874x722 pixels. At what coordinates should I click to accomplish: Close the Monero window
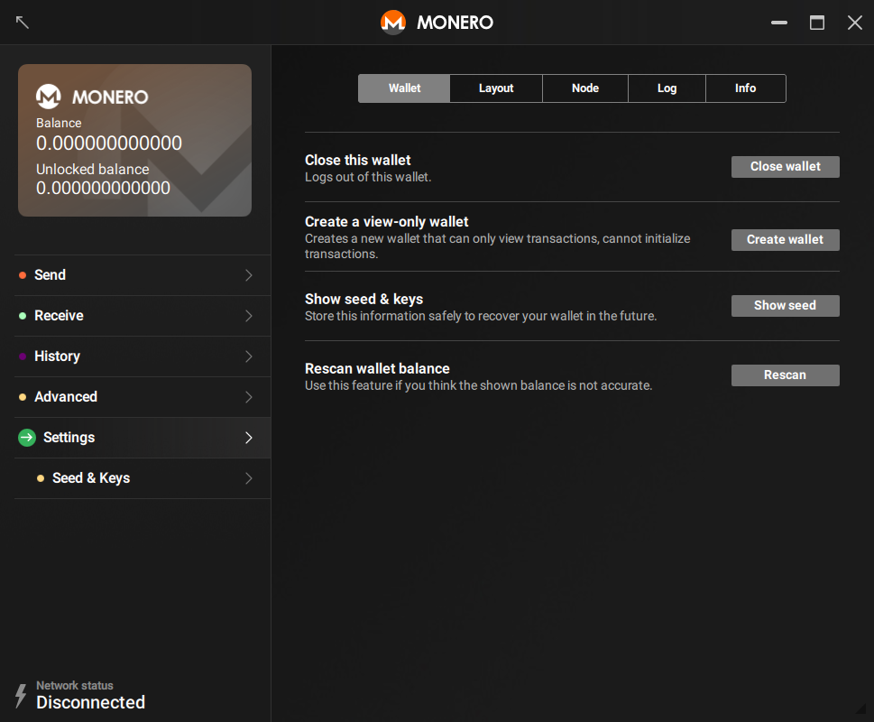click(854, 23)
